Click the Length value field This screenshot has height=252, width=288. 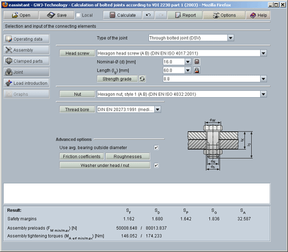click(x=174, y=70)
